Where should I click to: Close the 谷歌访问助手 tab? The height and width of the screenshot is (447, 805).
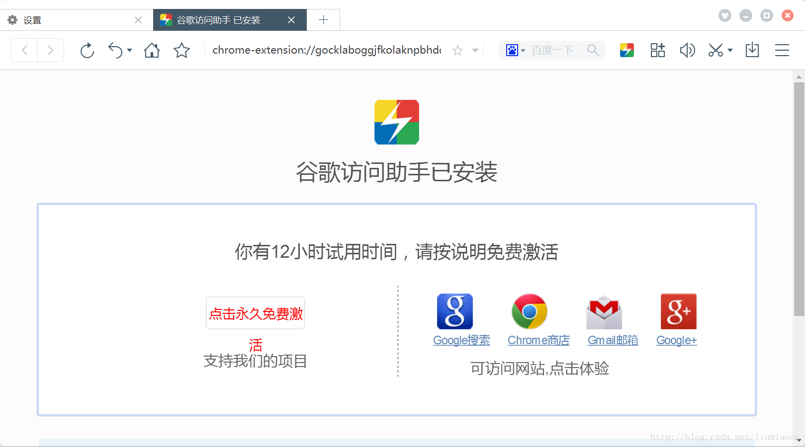tap(291, 20)
